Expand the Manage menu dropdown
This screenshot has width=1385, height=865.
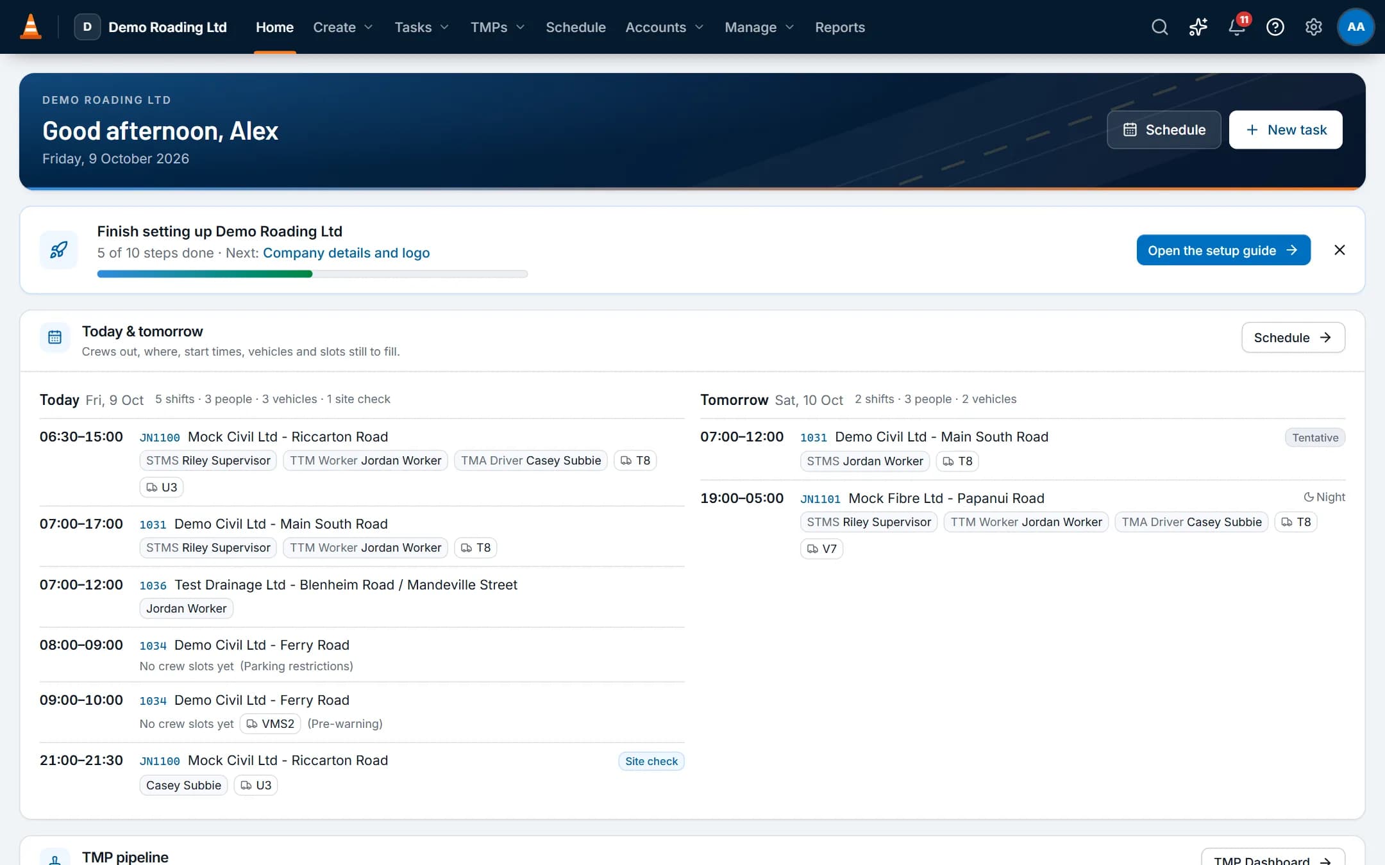pyautogui.click(x=760, y=27)
